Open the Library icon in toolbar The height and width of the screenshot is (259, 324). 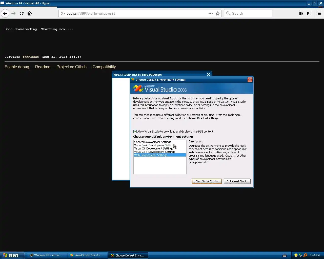(x=301, y=13)
